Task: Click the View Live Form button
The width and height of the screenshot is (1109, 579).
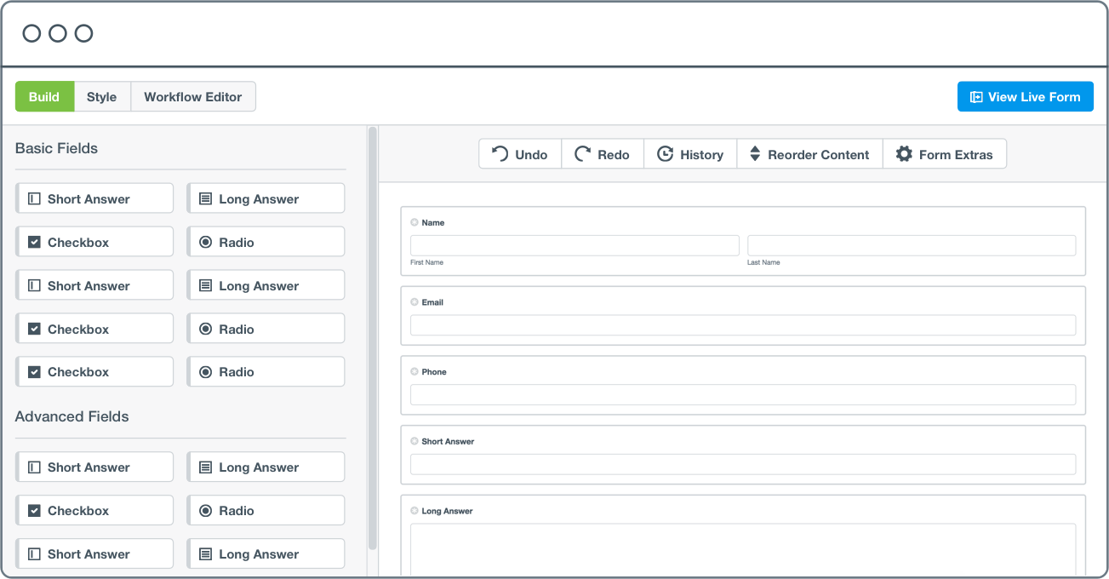Action: 1026,97
